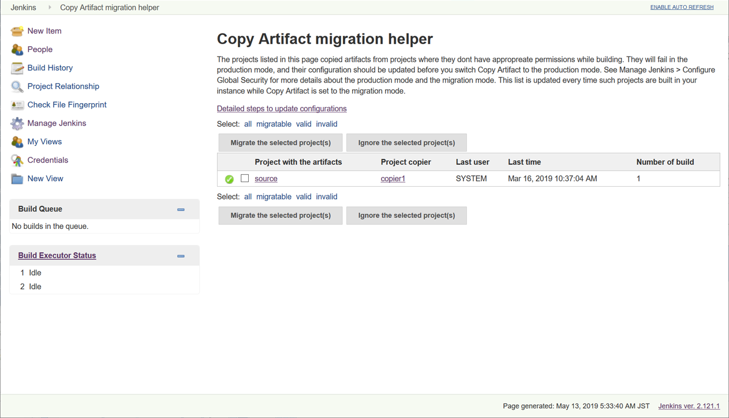
Task: Click Enable Auto Refresh link
Action: (682, 7)
